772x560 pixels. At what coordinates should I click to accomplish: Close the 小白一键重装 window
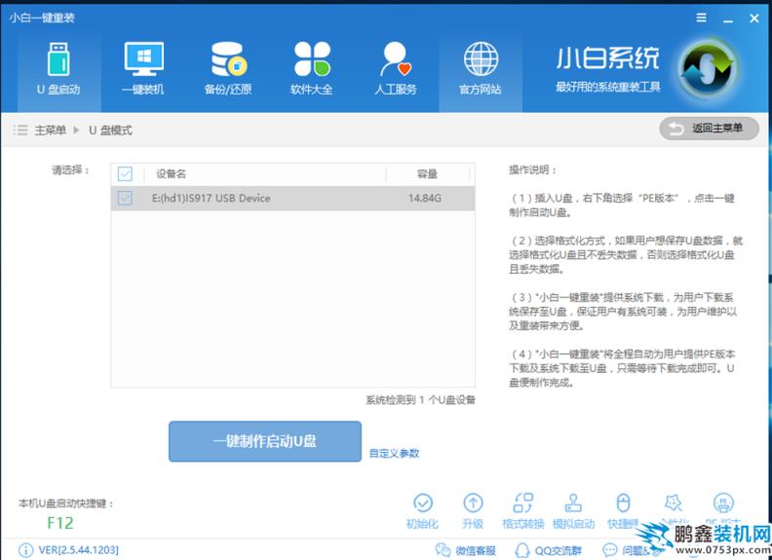[x=753, y=19]
